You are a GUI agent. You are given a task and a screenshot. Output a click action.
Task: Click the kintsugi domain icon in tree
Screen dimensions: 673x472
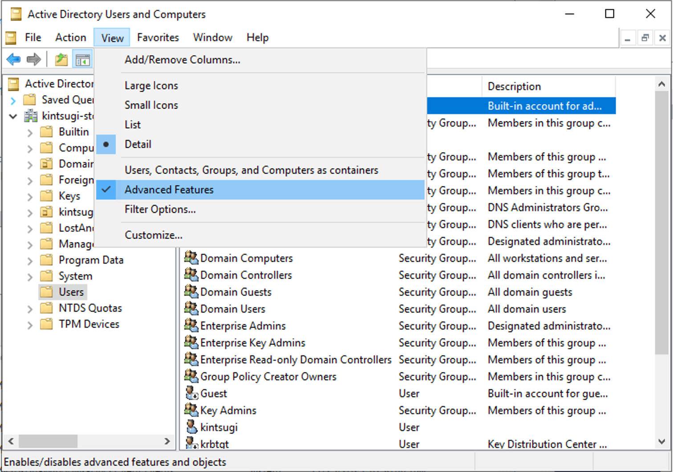tap(31, 116)
